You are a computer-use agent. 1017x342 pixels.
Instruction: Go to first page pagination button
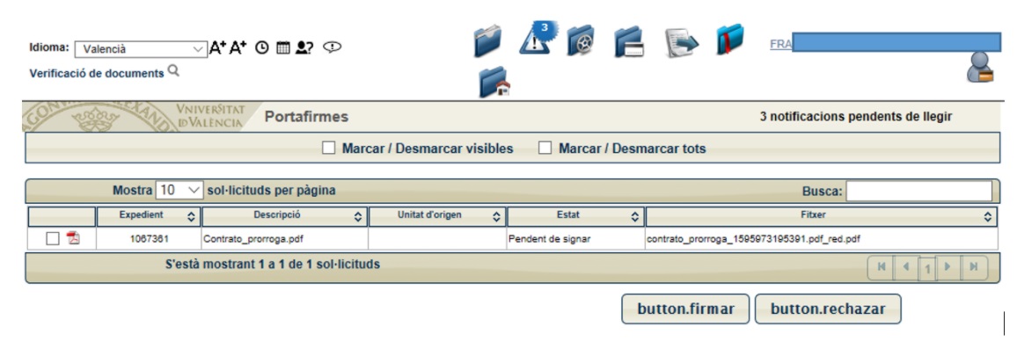(x=881, y=267)
